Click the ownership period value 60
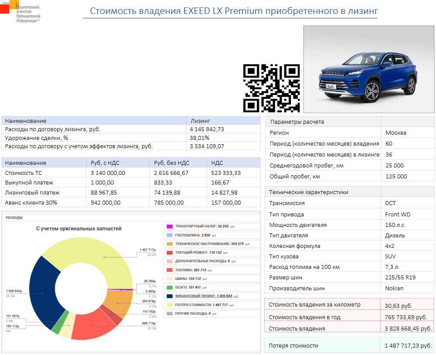Image resolution: width=436 pixels, height=355 pixels. click(x=389, y=143)
